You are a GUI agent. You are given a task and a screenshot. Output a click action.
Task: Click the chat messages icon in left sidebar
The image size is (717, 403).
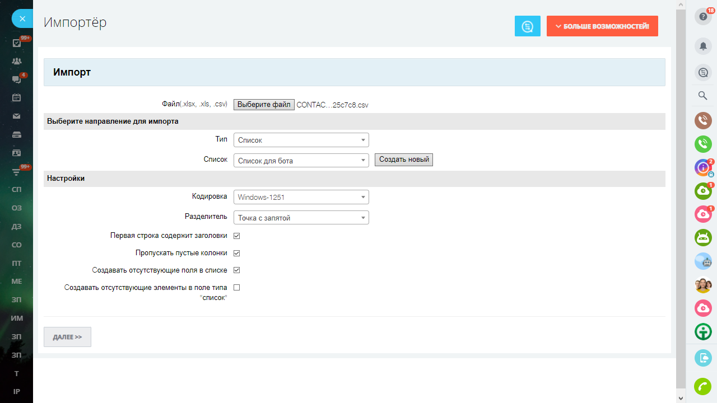[x=16, y=79]
